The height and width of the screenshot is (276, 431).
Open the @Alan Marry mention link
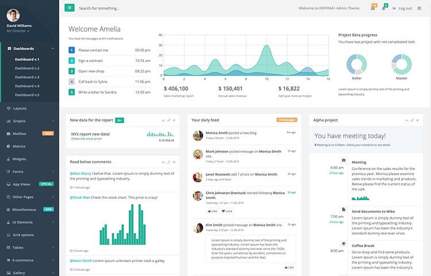click(x=80, y=174)
